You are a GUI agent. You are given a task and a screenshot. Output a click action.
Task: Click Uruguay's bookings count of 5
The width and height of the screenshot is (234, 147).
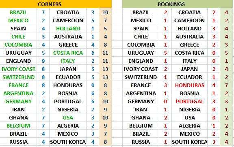coord(165,53)
